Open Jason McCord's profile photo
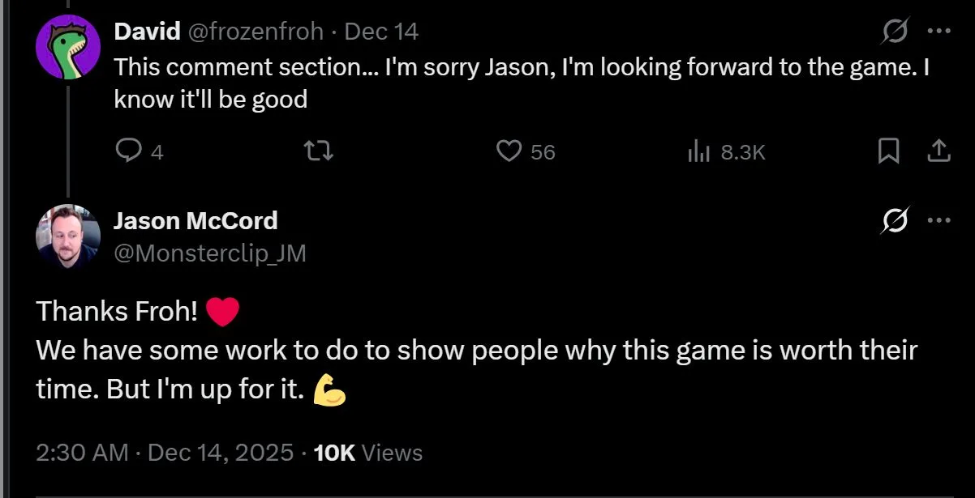The height and width of the screenshot is (498, 975). (67, 236)
